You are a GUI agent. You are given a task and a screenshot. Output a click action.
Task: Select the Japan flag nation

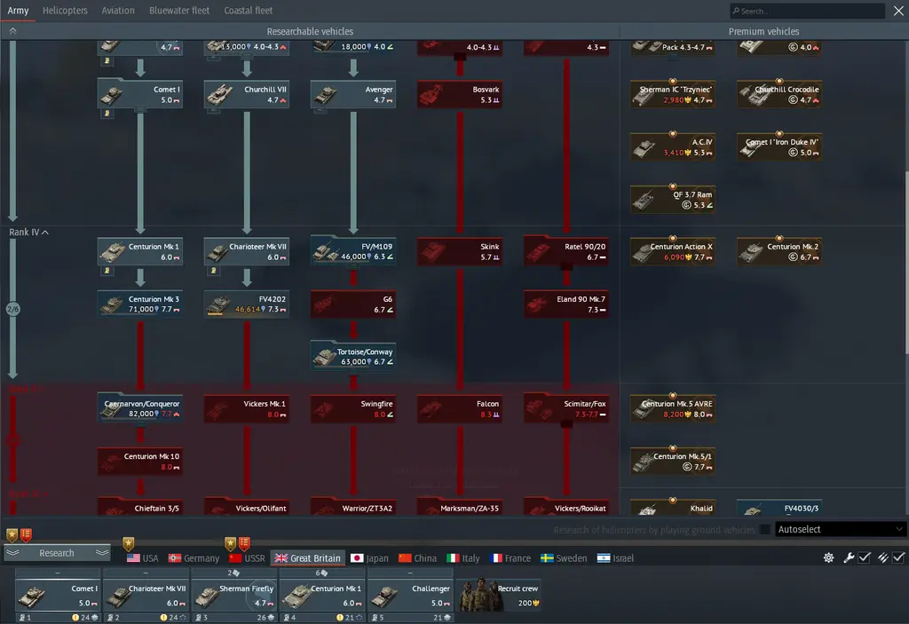pyautogui.click(x=369, y=558)
